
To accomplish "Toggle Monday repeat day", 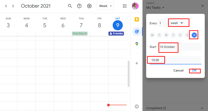I will pos(152,35).
